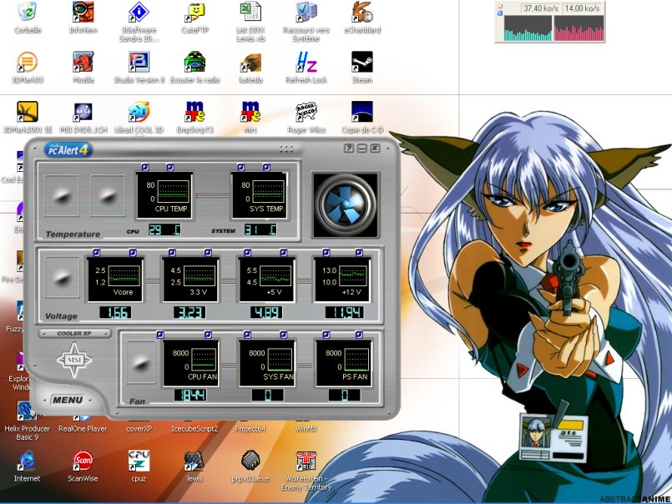Click the PC Alert 4 logo
The width and height of the screenshot is (672, 504).
click(68, 149)
